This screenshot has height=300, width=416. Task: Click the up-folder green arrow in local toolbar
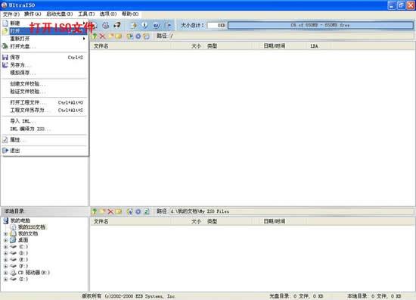[x=95, y=211]
